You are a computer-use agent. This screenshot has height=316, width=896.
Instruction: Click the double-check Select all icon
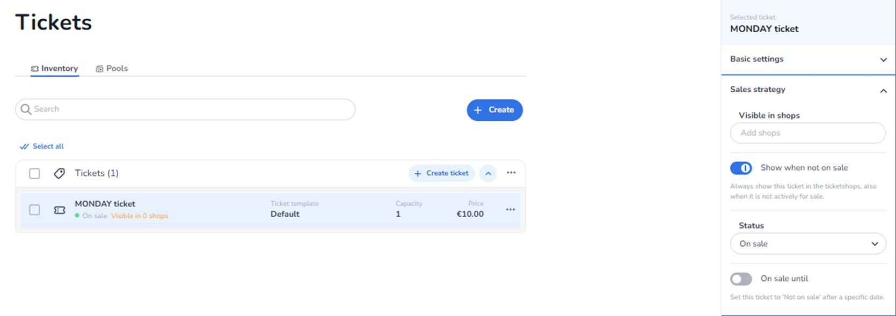point(24,146)
